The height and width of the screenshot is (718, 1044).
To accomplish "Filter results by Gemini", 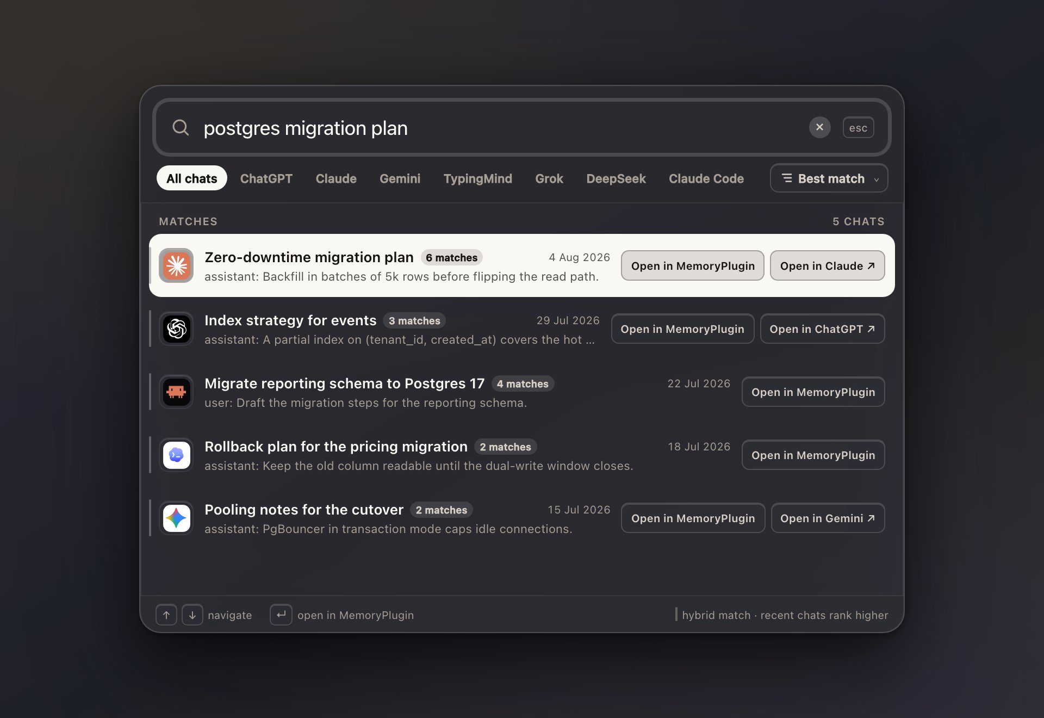I will click(400, 178).
